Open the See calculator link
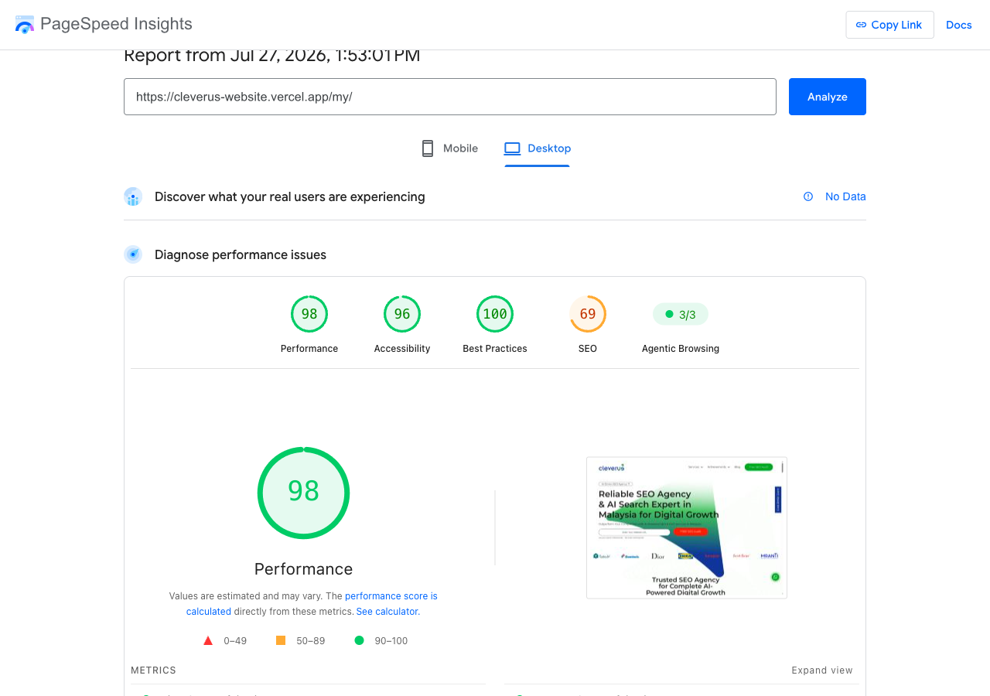 [x=387, y=612]
